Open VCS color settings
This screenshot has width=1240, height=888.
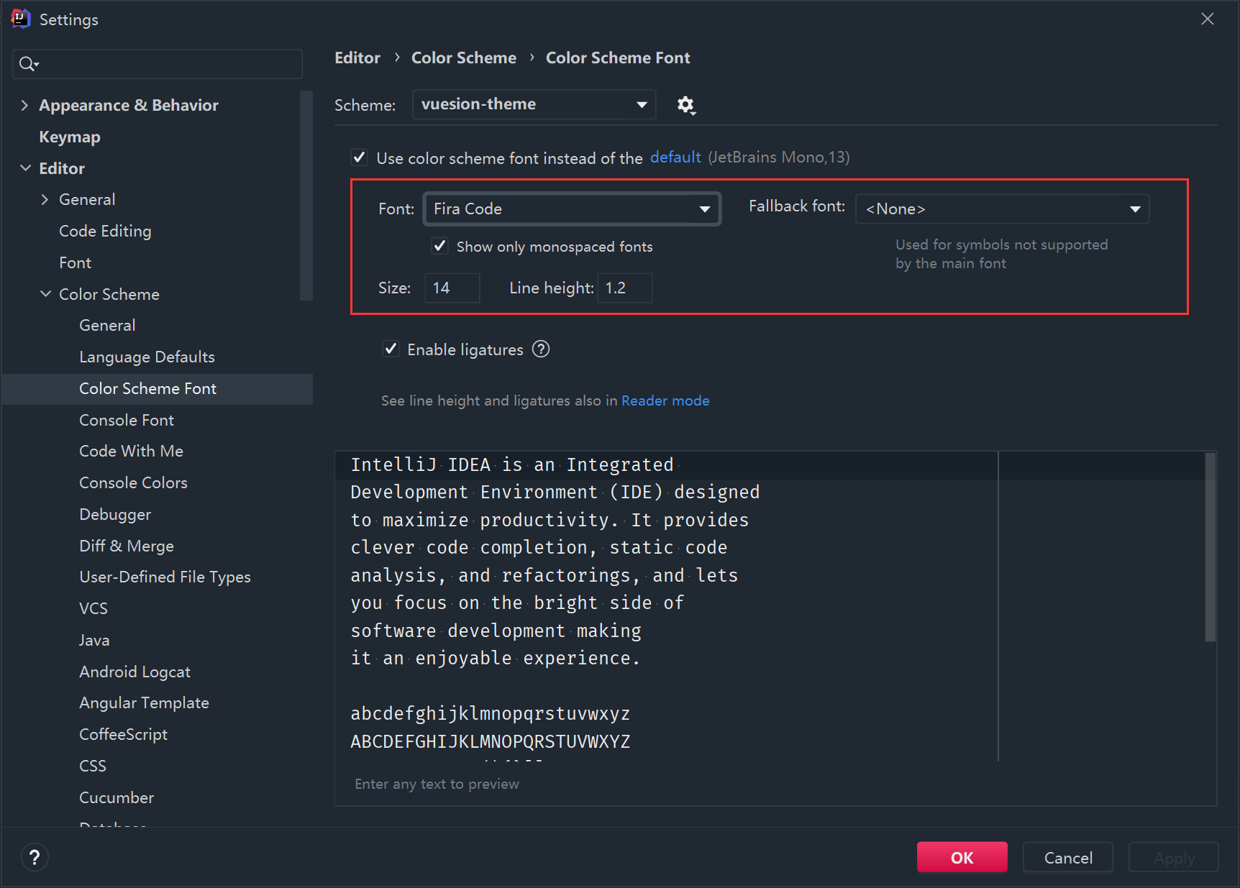pos(94,608)
